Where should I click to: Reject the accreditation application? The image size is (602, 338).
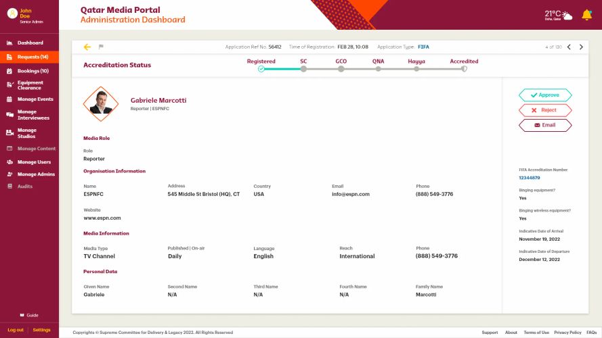pos(545,110)
